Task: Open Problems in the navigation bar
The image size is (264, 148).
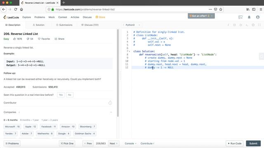Action: pos(40,17)
